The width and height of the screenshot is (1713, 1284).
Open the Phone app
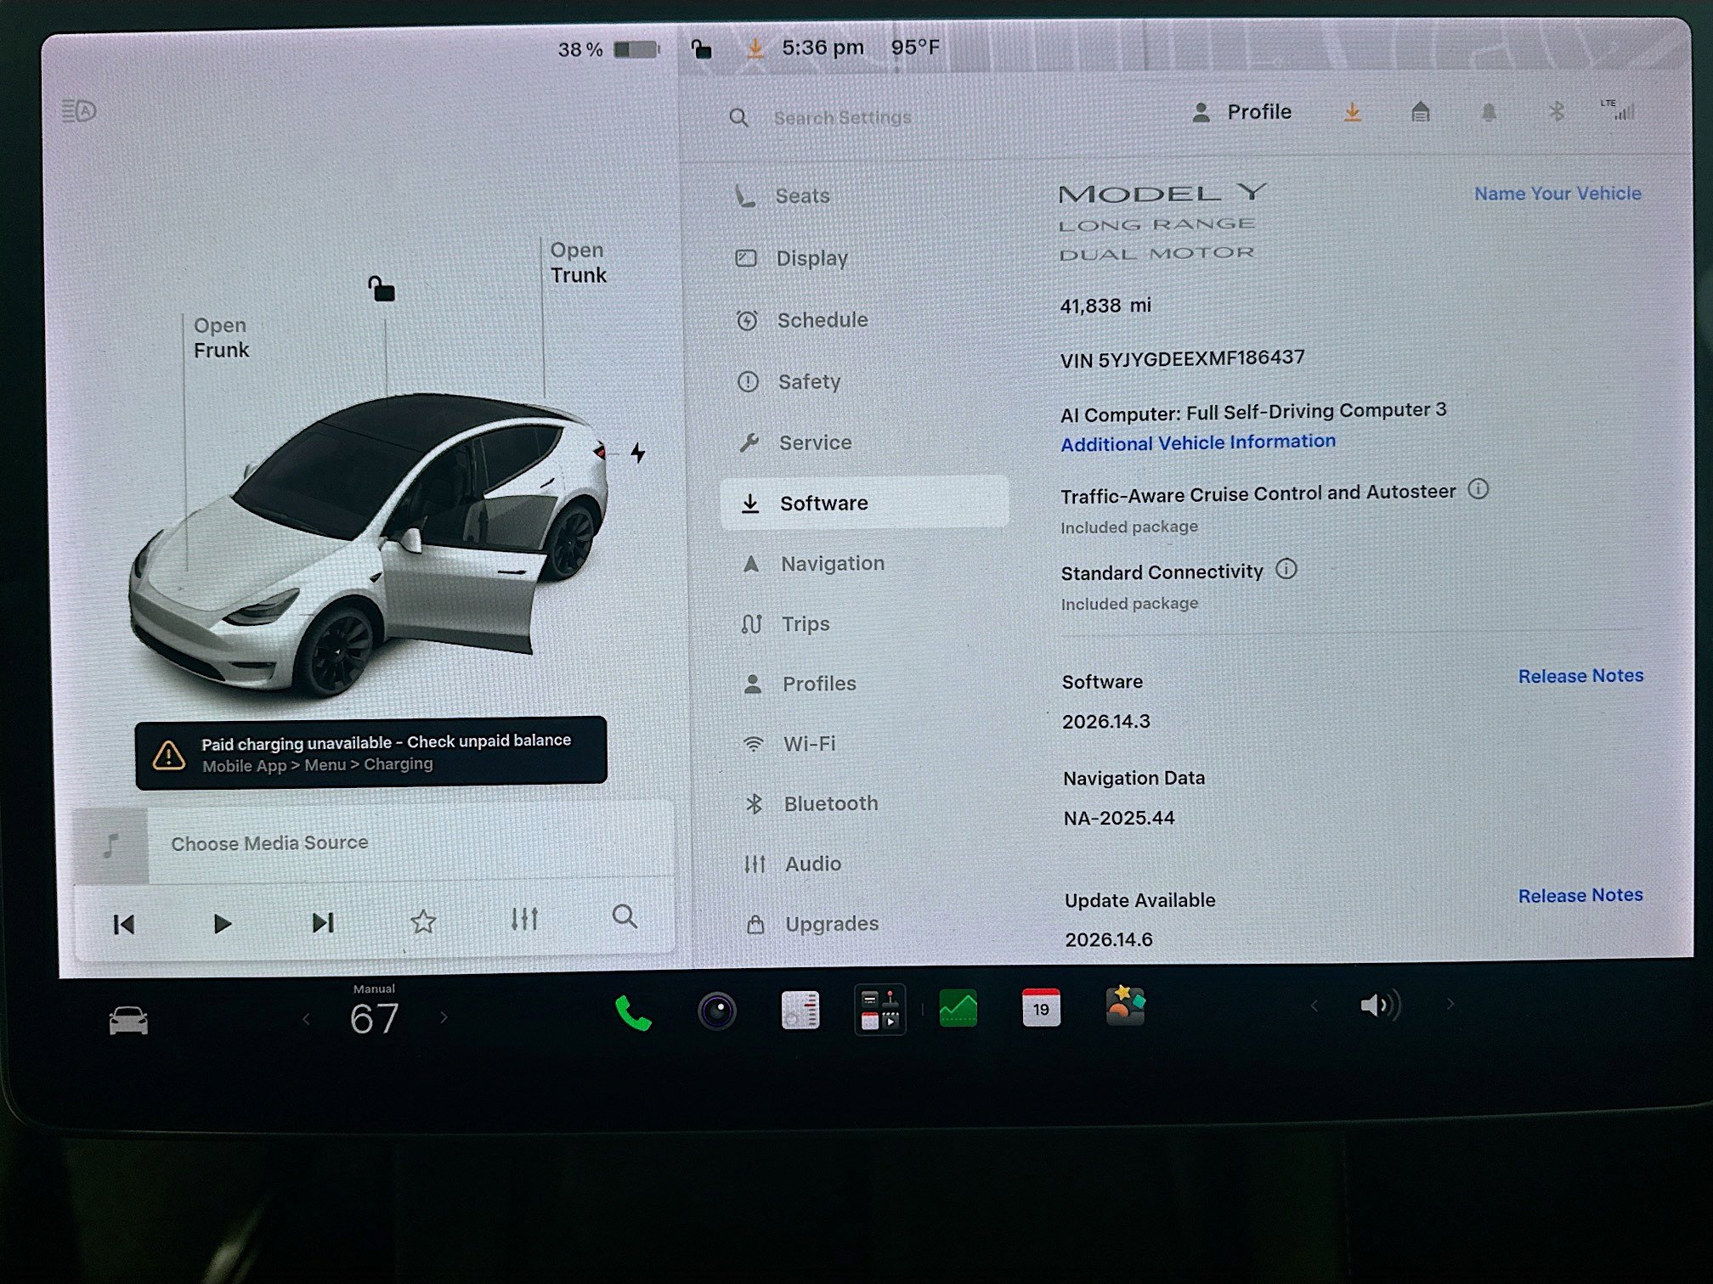pos(633,1013)
